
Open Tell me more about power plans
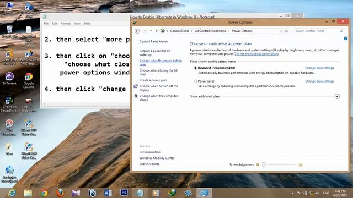click(x=256, y=54)
